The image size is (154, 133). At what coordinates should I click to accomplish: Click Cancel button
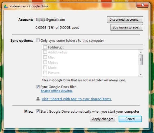pos(130,119)
